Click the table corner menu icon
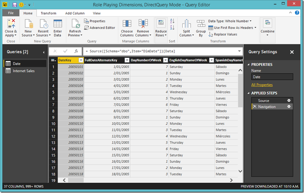Viewport: 304px width, 193px height. click(53, 60)
